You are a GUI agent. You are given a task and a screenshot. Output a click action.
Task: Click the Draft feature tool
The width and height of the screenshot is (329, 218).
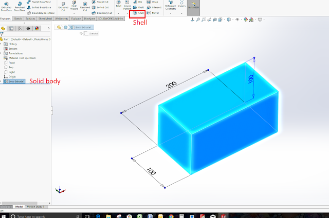(x=138, y=7)
